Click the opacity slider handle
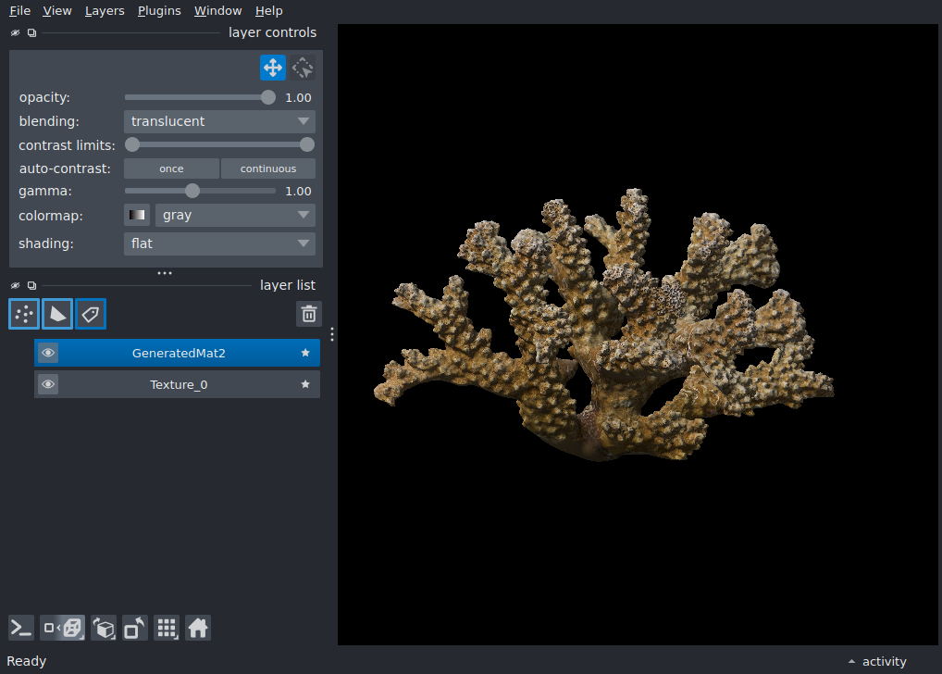This screenshot has width=942, height=674. pos(268,97)
